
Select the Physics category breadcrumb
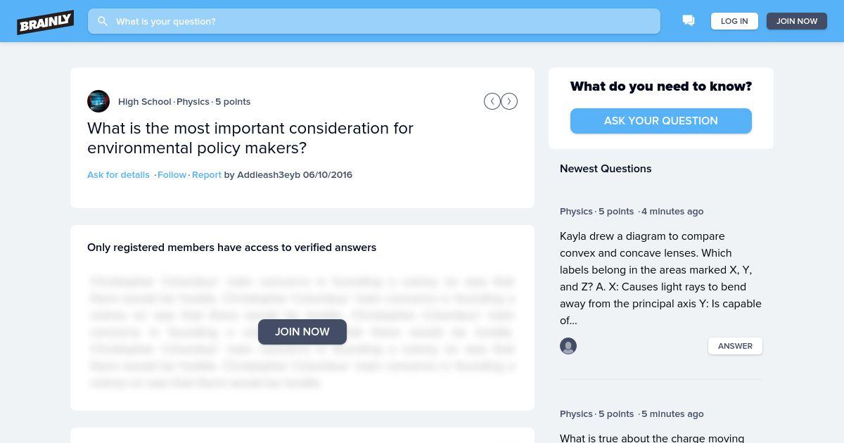point(193,101)
